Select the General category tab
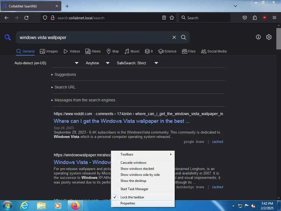 [25, 51]
